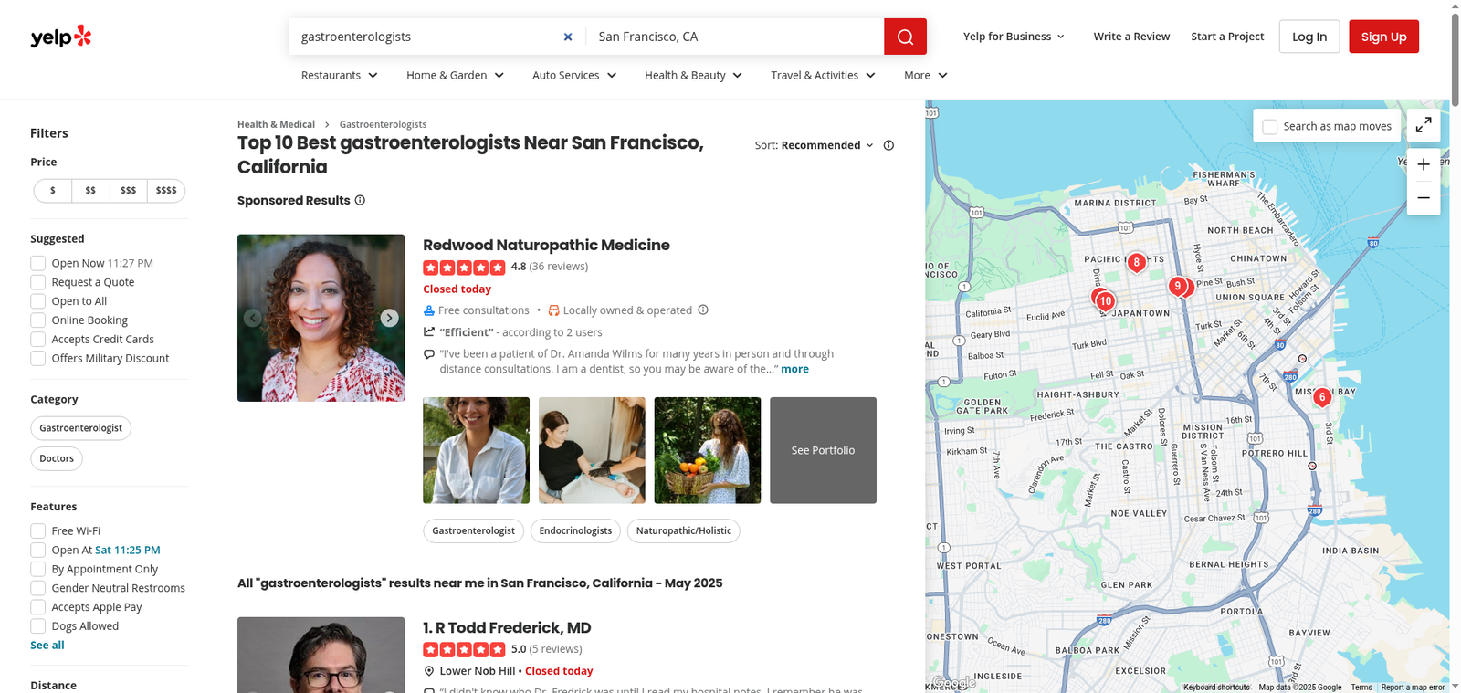The width and height of the screenshot is (1461, 693).
Task: Click the Redwood Naturopathic star rating
Action: [x=464, y=268]
